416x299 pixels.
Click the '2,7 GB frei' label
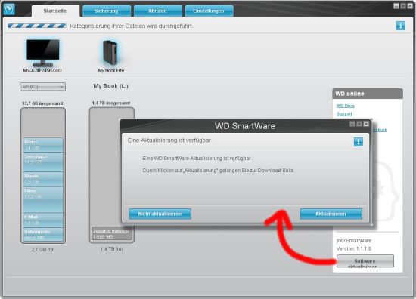coord(43,249)
